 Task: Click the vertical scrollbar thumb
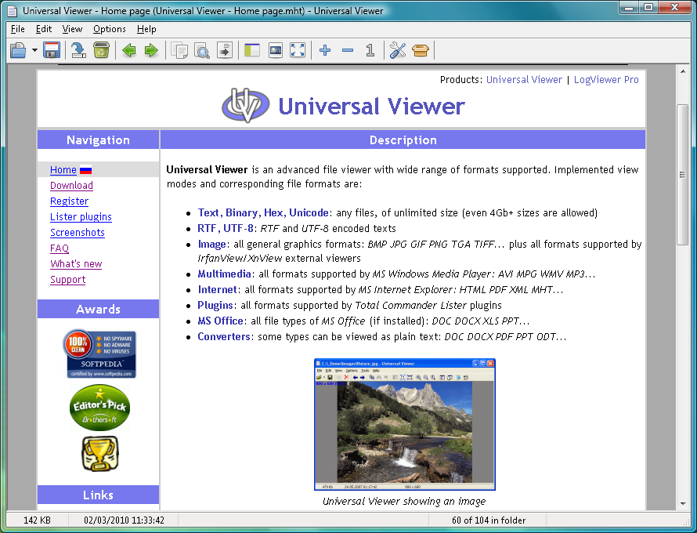pyautogui.click(x=682, y=175)
